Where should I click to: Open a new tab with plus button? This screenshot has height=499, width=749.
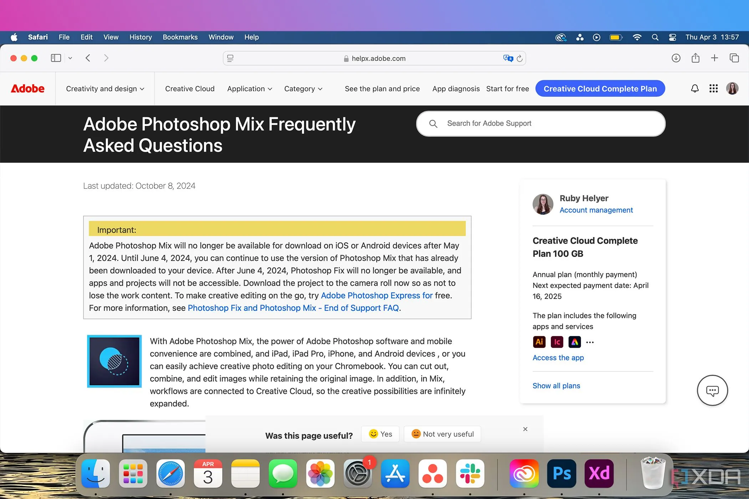click(714, 58)
